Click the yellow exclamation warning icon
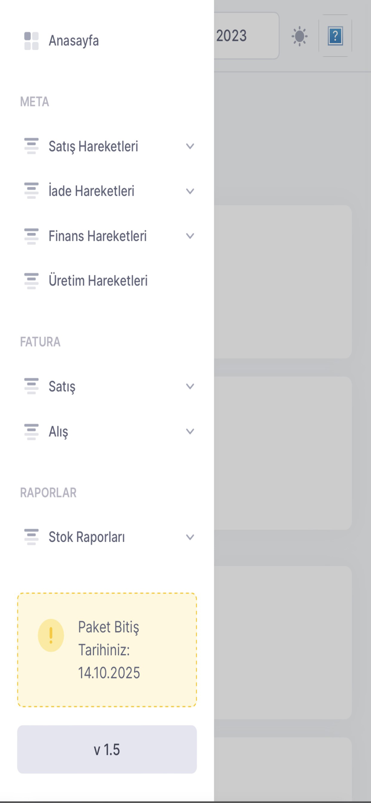Image resolution: width=371 pixels, height=803 pixels. pyautogui.click(x=51, y=635)
